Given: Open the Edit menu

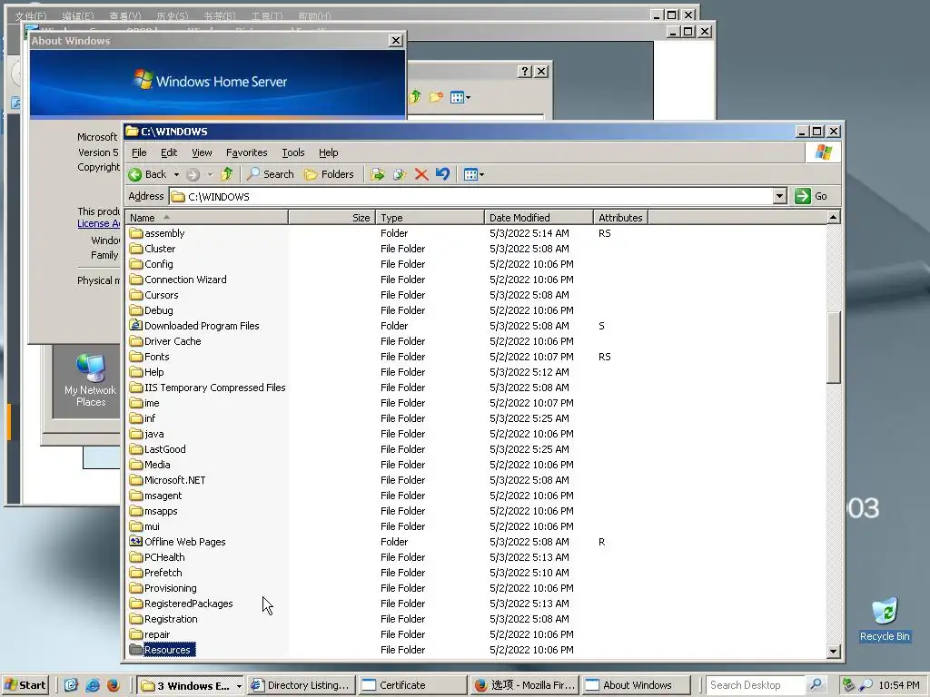Looking at the screenshot, I should 169,152.
